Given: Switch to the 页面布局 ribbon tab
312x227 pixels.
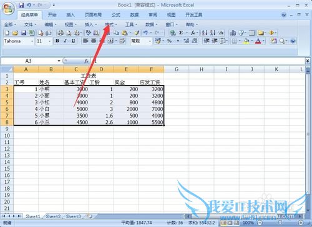Looking at the screenshot, I should 93,15.
